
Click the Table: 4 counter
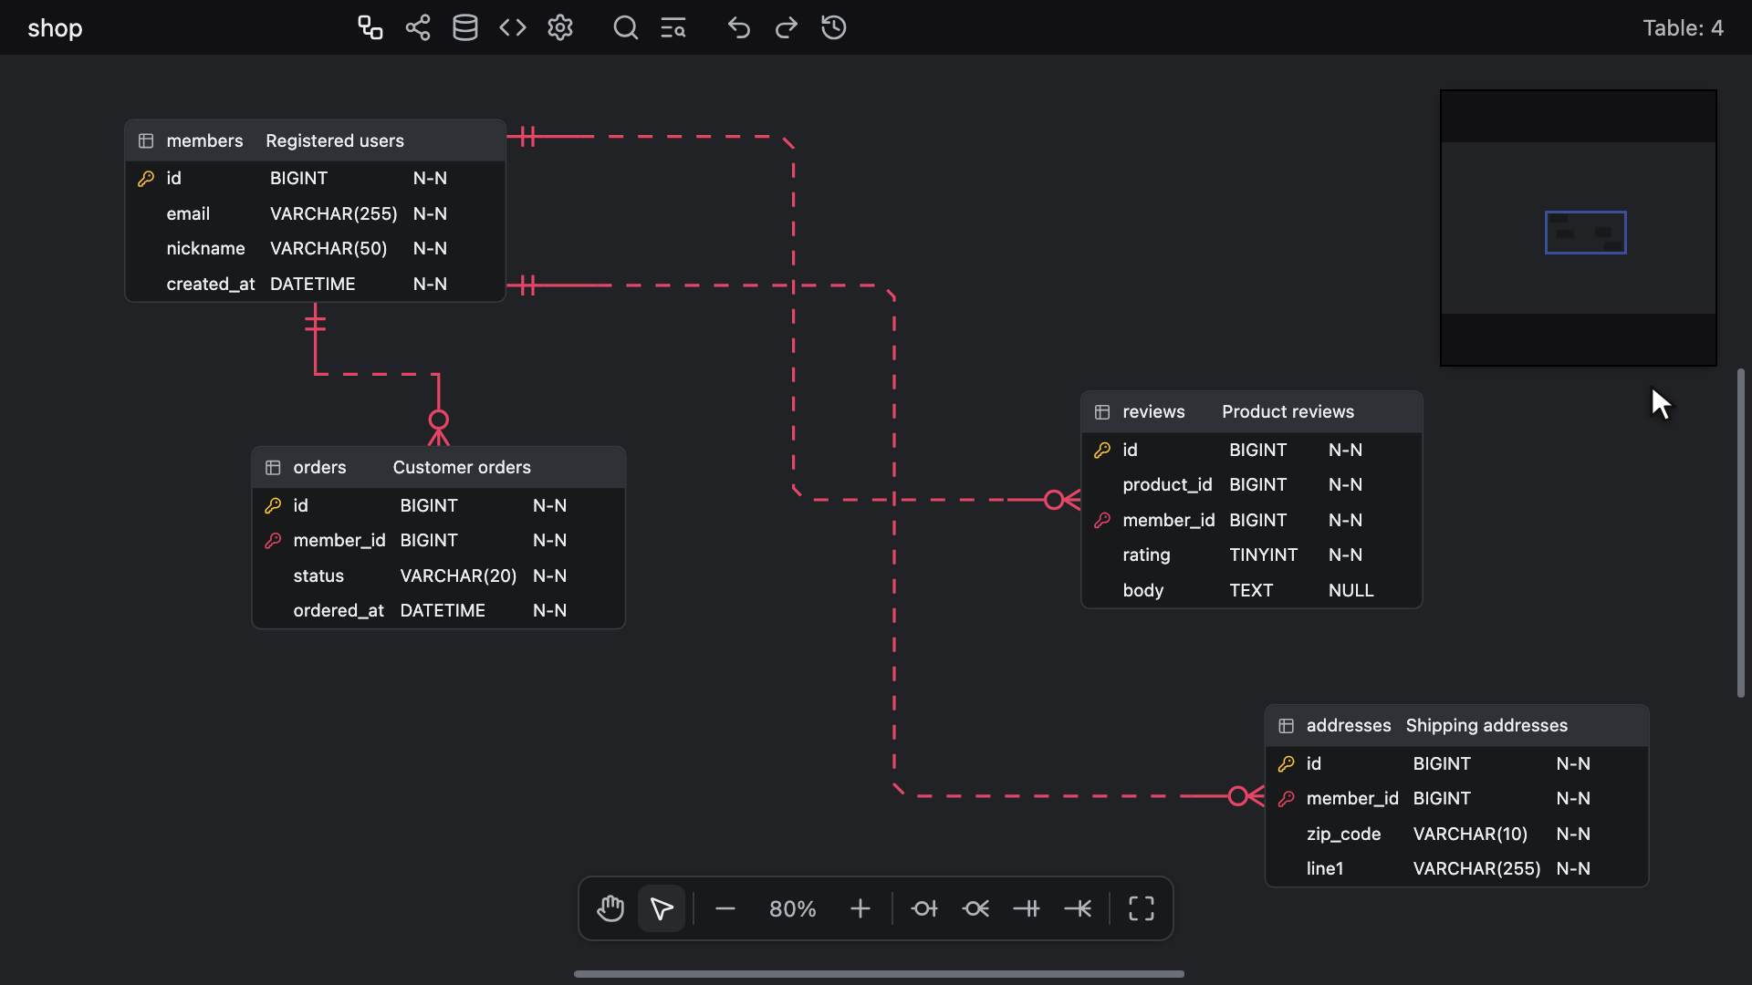(1683, 28)
